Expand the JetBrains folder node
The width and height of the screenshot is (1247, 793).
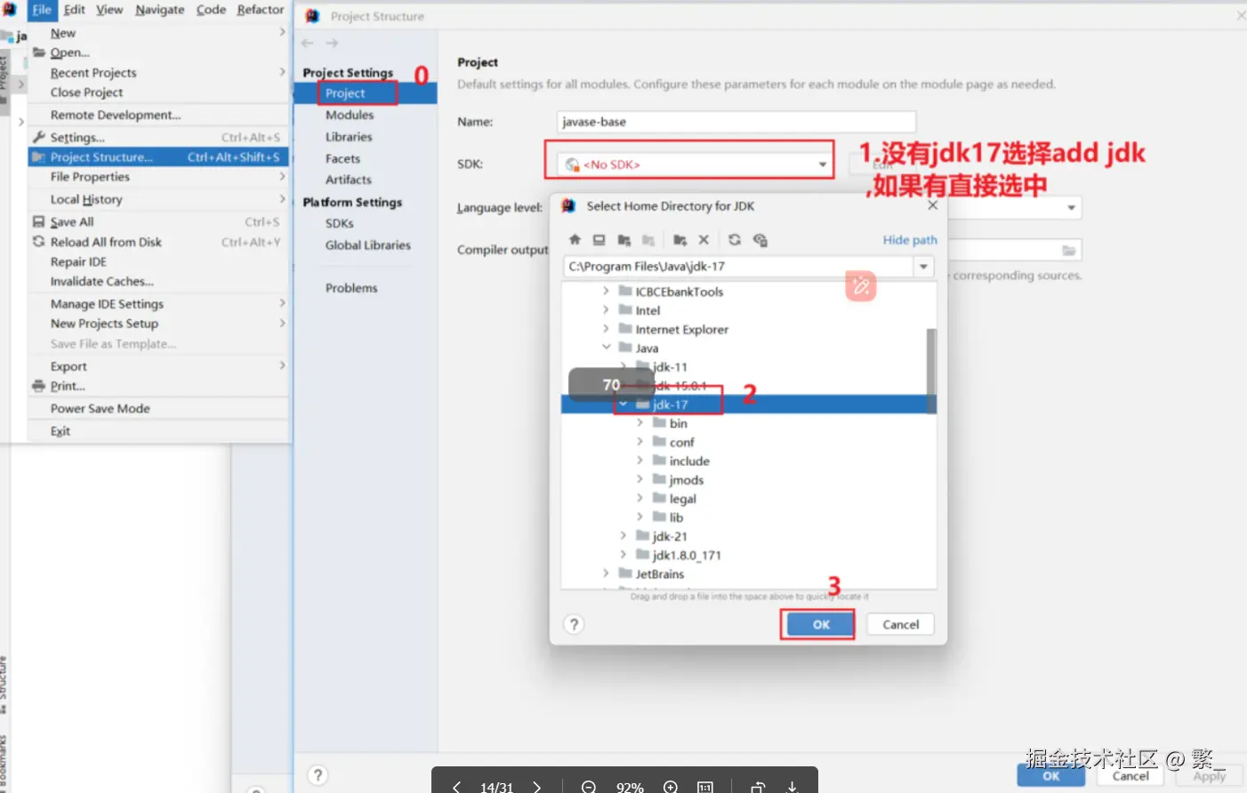(x=606, y=573)
